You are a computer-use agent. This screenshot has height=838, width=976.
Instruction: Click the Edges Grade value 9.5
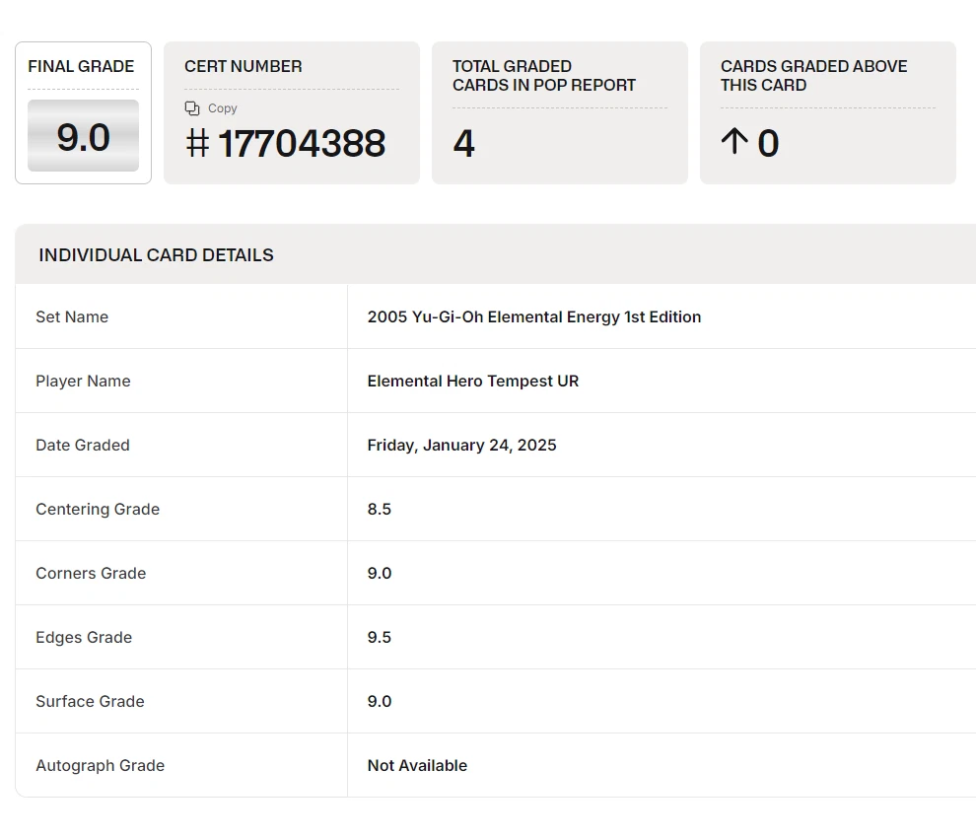(380, 638)
